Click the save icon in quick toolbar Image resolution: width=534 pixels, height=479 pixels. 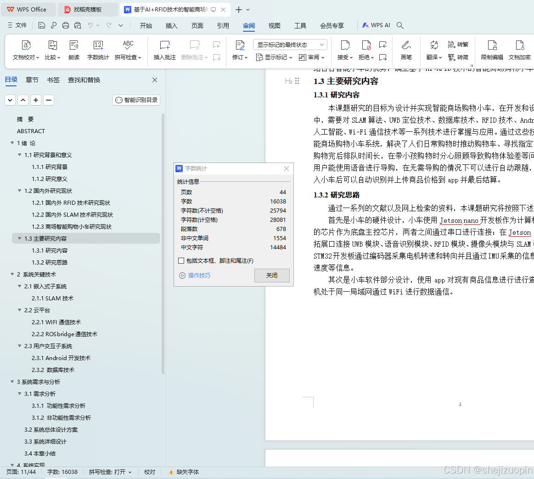point(41,25)
